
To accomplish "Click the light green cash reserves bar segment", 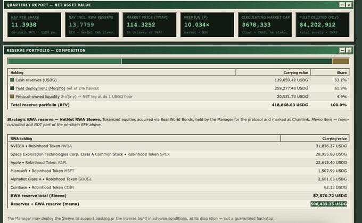I will (x=64, y=61).
